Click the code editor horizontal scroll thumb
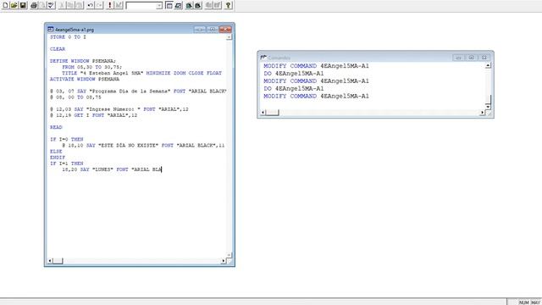 58,261
